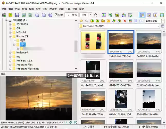Click the copy-to-folder icon
Viewport: 166px width, 129px height.
114,21
